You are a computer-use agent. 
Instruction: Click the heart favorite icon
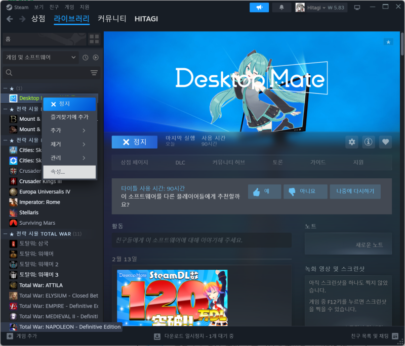[385, 142]
